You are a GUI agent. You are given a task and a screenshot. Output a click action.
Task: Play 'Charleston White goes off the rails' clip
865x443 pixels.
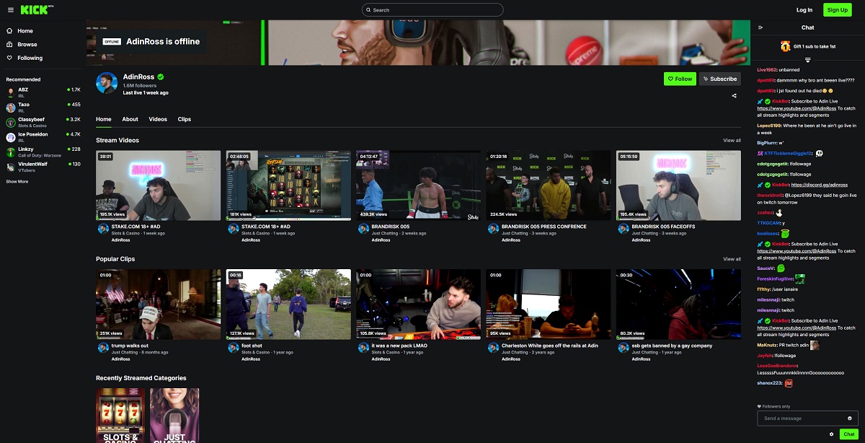(x=548, y=304)
